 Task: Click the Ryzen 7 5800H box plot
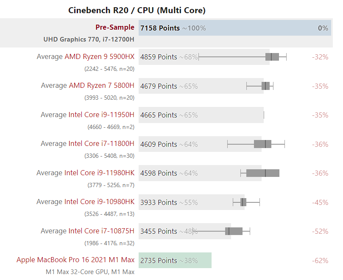tap(266, 86)
